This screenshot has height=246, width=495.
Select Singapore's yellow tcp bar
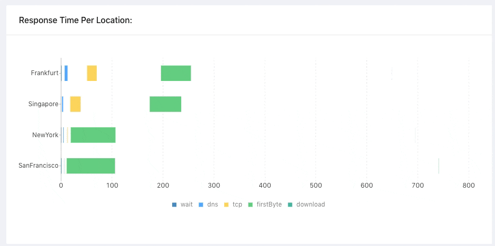(75, 104)
